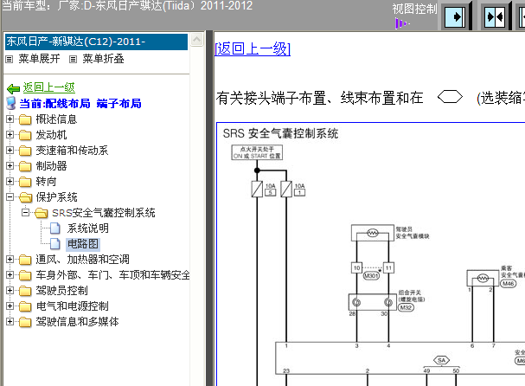Expand the 发动机 tree node

pyautogui.click(x=10, y=135)
